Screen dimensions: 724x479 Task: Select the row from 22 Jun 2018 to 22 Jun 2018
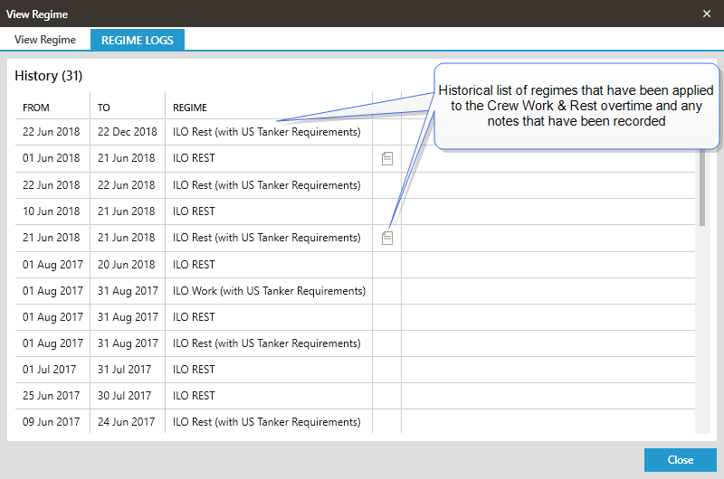(x=267, y=185)
